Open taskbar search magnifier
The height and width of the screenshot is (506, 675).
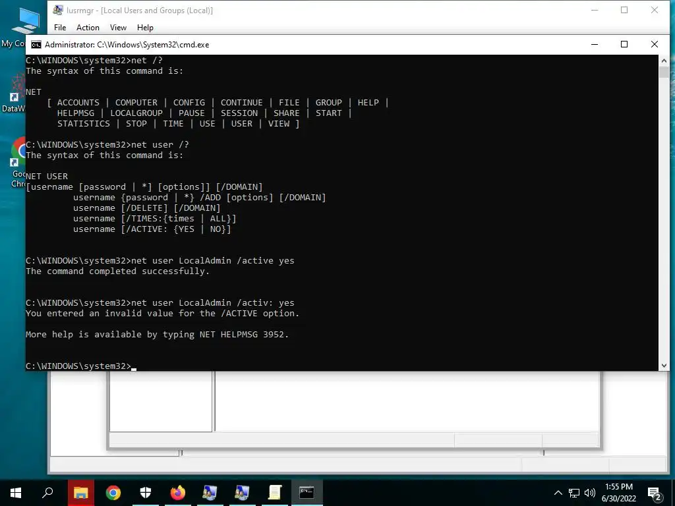tap(47, 492)
